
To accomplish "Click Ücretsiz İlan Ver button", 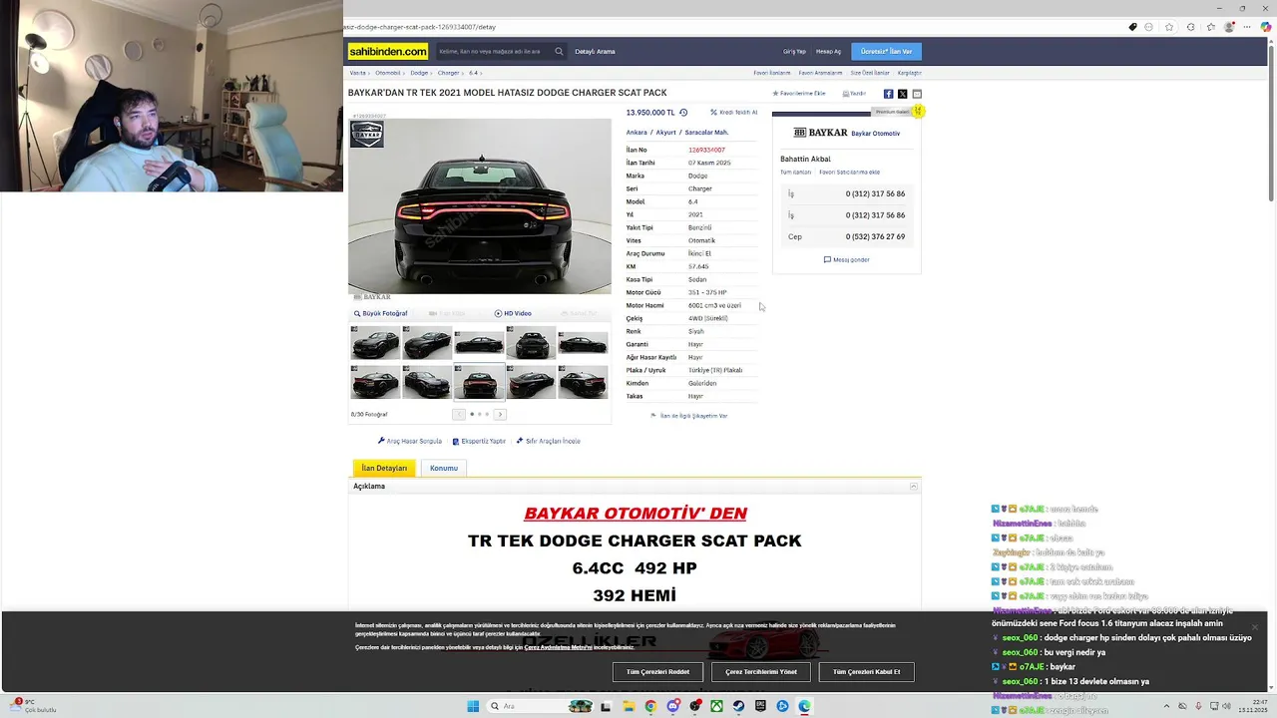I will pyautogui.click(x=886, y=51).
